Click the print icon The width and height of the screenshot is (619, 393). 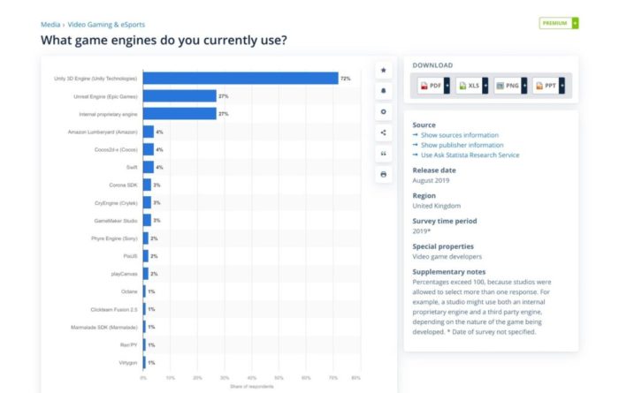click(x=383, y=174)
